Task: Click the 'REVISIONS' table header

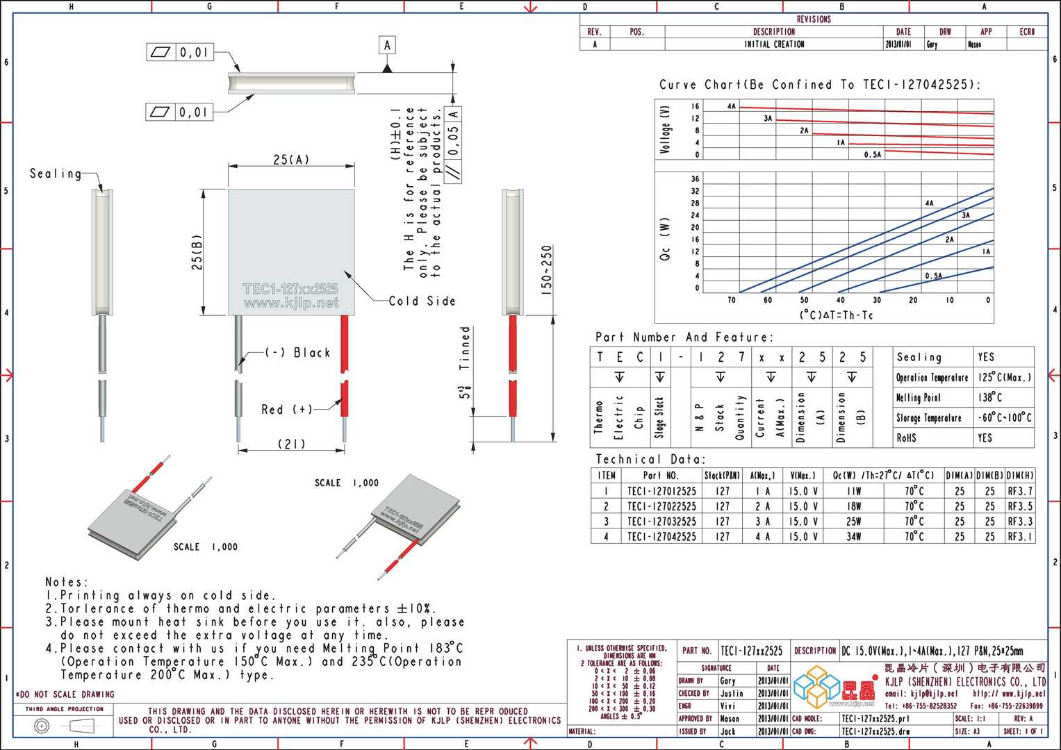Action: (814, 19)
